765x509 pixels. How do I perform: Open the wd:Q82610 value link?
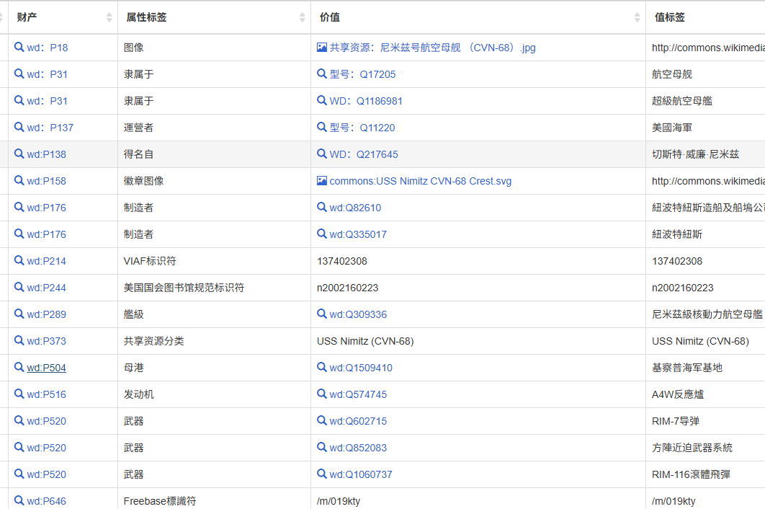point(355,208)
